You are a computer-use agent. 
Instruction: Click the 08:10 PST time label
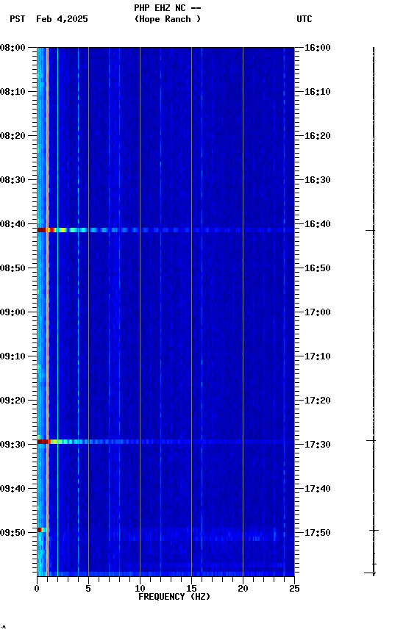click(x=13, y=92)
